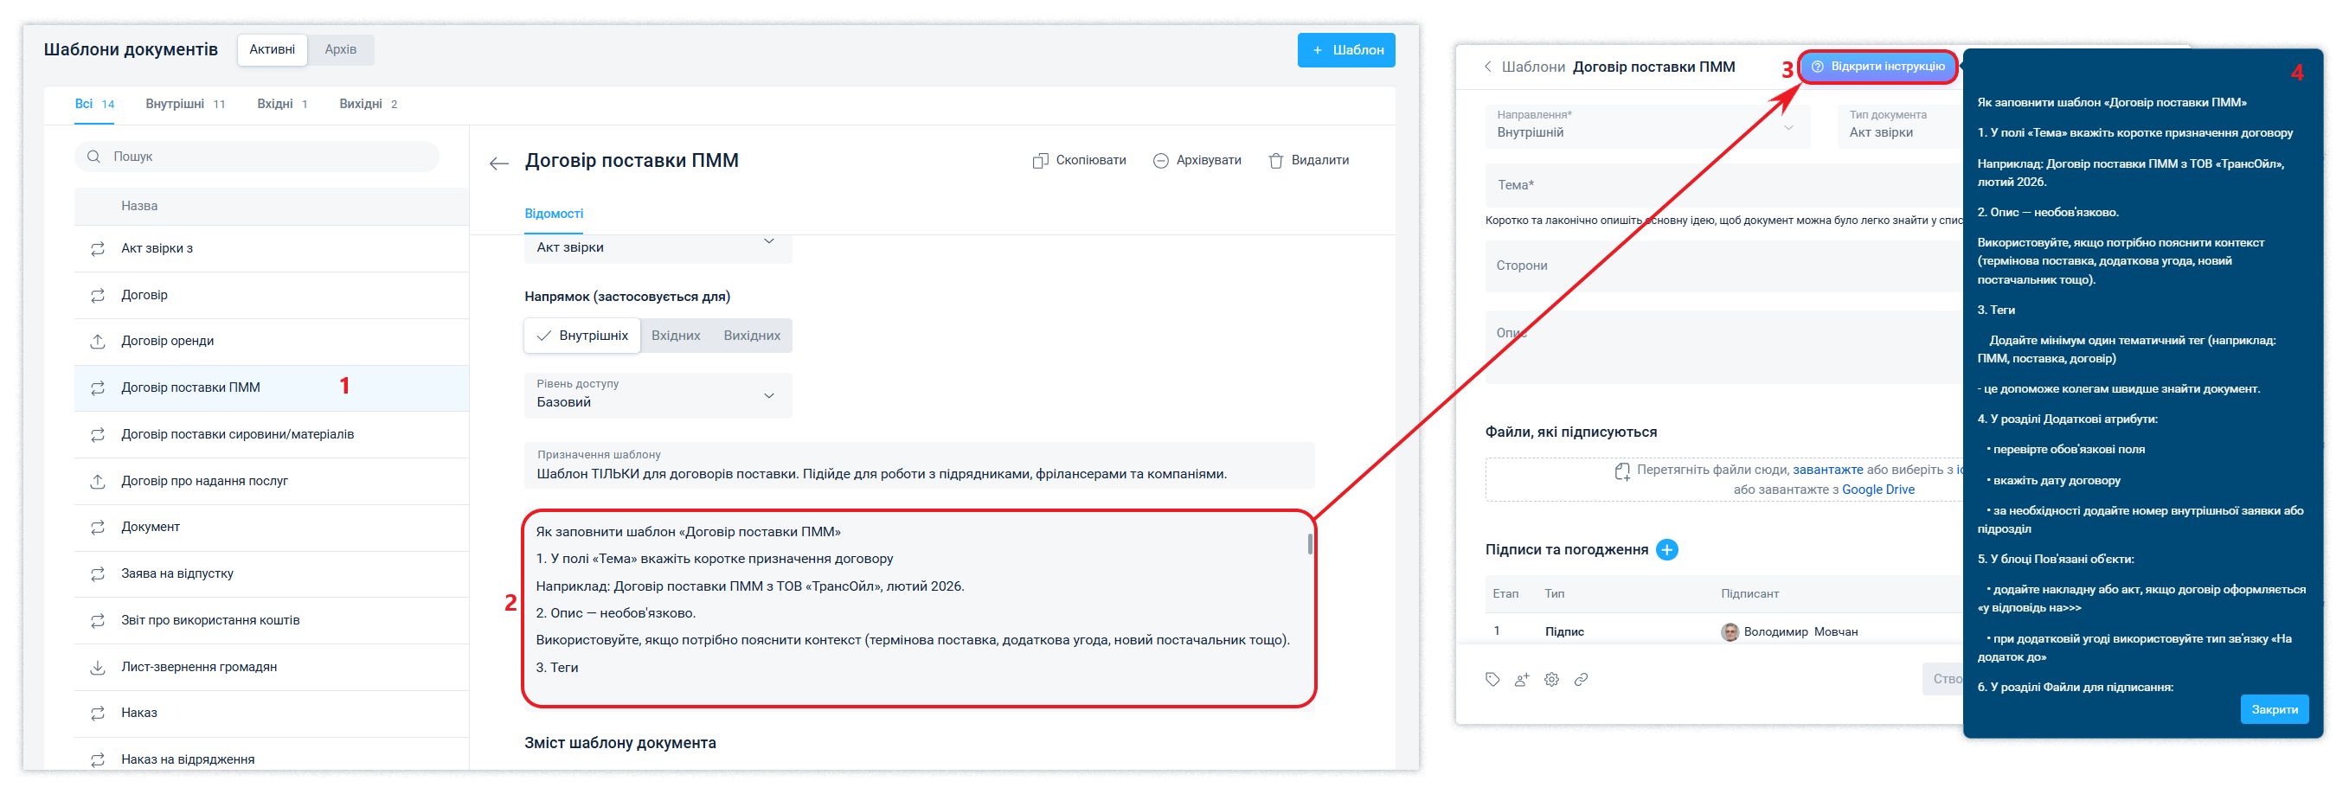The width and height of the screenshot is (2349, 794).
Task: Click the Скопіювати copy icon
Action: click(x=1040, y=160)
